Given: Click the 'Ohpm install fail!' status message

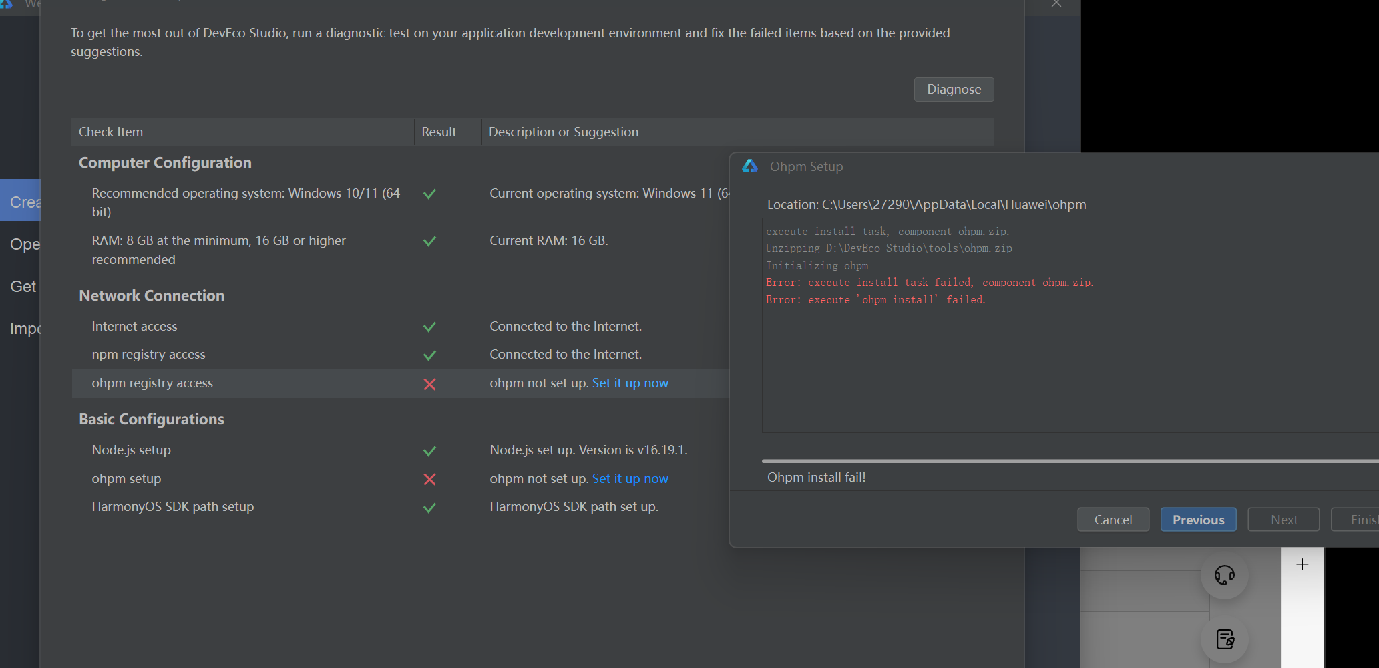Looking at the screenshot, I should pyautogui.click(x=816, y=477).
